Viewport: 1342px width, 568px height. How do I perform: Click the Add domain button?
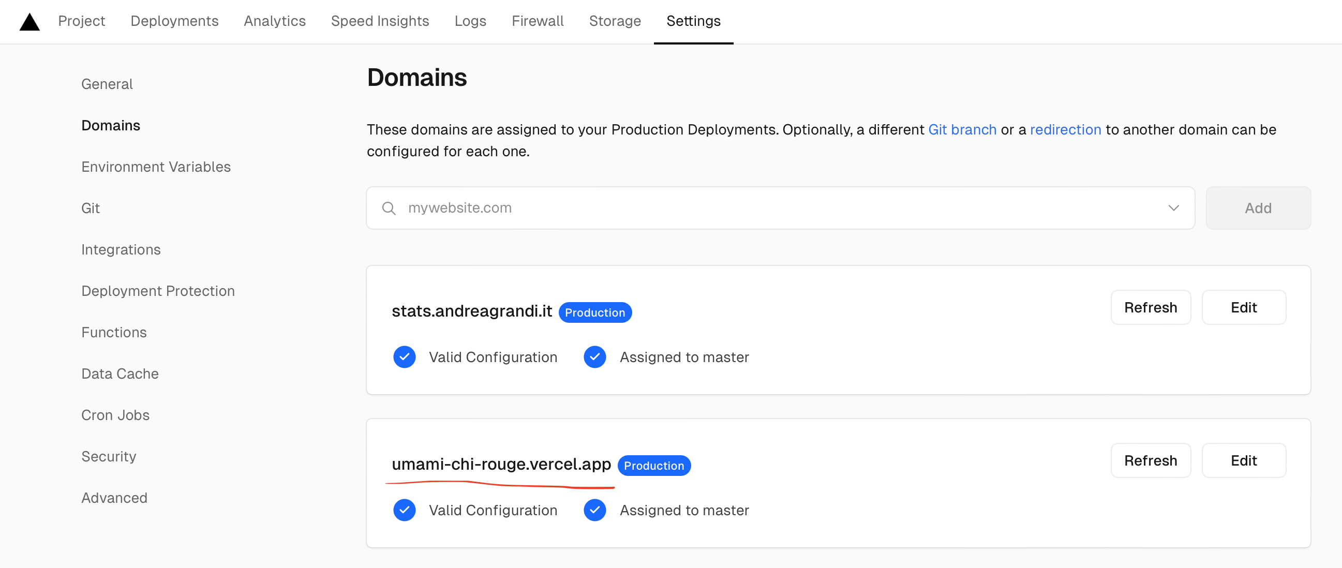tap(1258, 208)
